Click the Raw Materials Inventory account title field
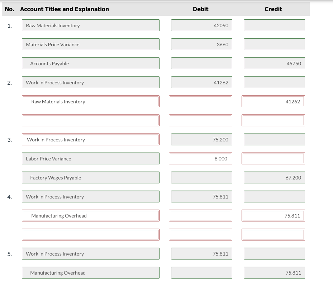This screenshot has width=333, height=290. (91, 25)
